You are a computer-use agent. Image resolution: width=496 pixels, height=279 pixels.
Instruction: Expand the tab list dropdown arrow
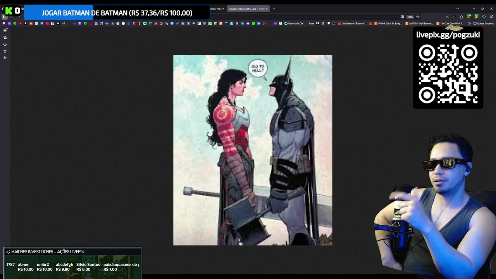(458, 9)
